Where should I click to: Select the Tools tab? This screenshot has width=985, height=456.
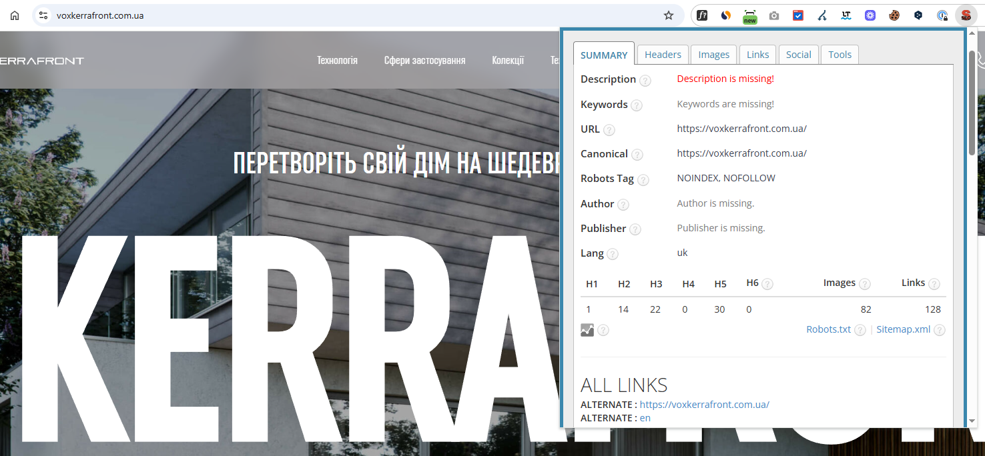point(840,55)
